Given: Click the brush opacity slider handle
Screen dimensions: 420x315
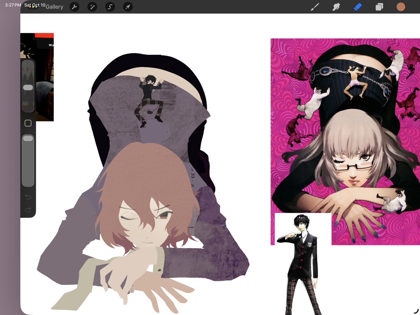Looking at the screenshot, I should pos(28,138).
